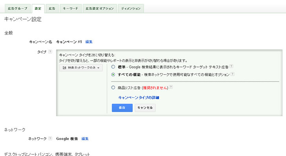Click the help icon next to ネットワーク
Image resolution: width=286 pixels, height=156 pixels.
pos(50,138)
